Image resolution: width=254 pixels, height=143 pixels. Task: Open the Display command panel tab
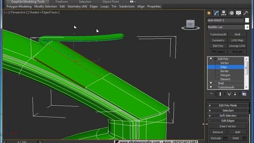coord(239,13)
